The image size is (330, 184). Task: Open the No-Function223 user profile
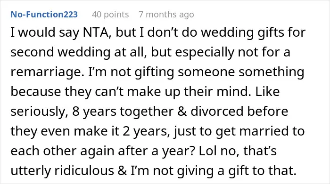(44, 15)
